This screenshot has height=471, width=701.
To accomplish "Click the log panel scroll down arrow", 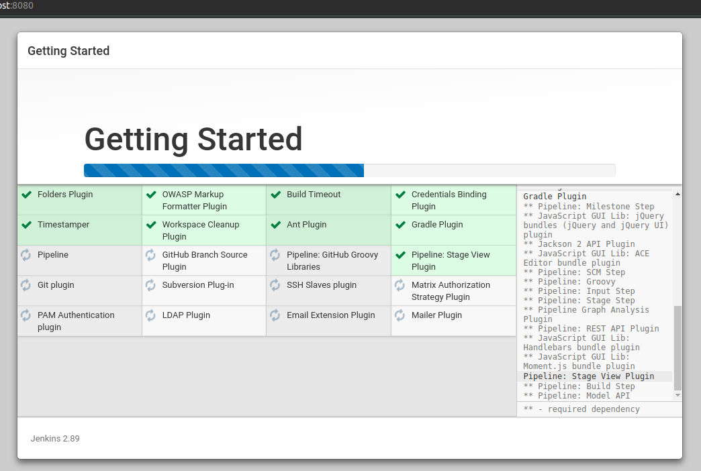I will [677, 395].
